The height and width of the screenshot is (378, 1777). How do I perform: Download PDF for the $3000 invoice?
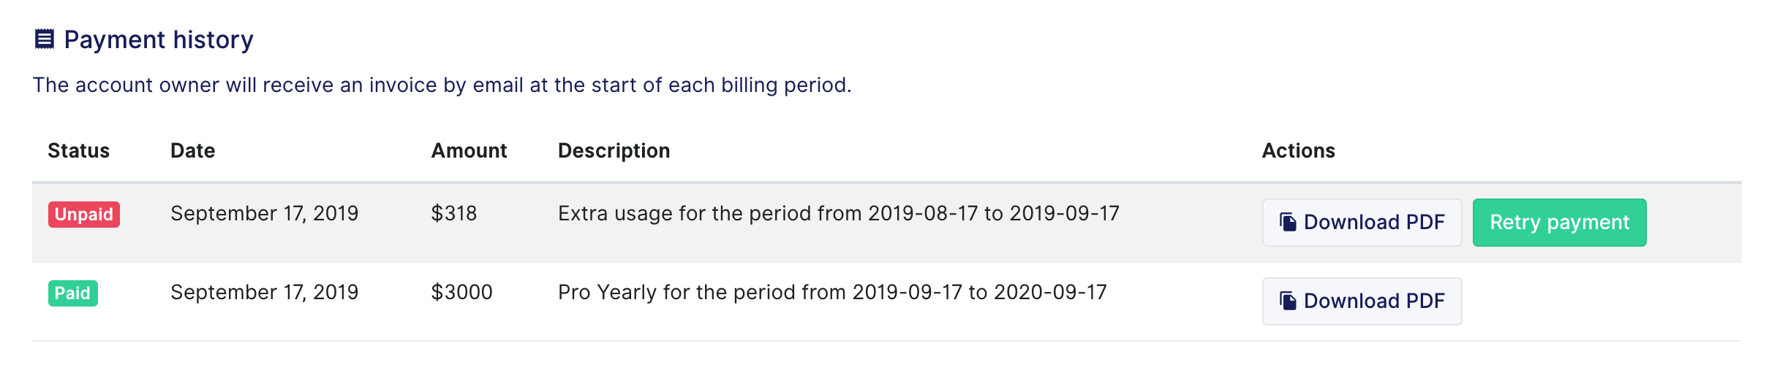[1362, 301]
